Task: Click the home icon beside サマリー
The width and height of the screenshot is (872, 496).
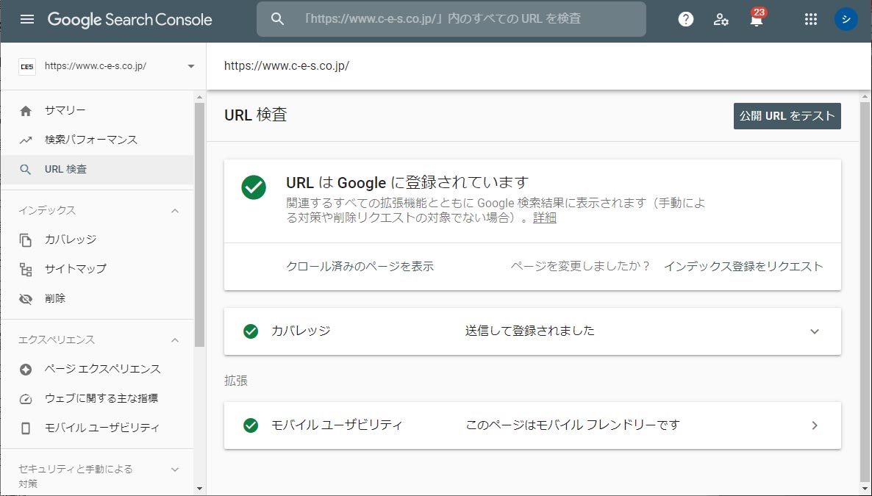Action: point(26,111)
